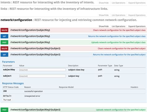
Task: Click 'Clears network configuration for the specified subject class'
Action: 119,30
